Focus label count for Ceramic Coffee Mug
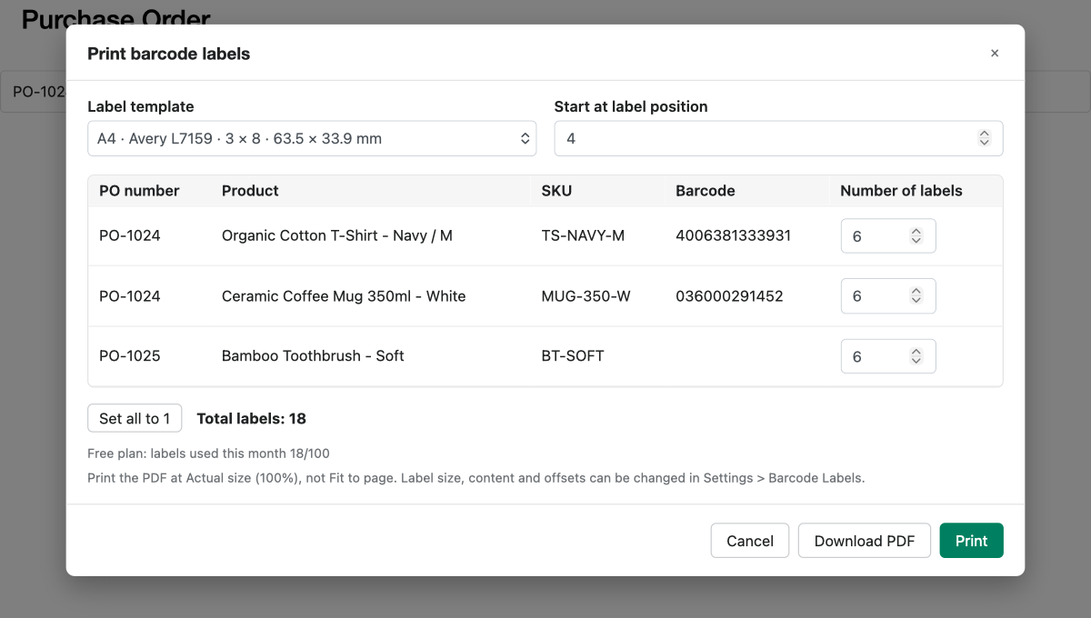The image size is (1091, 618). [x=888, y=296]
